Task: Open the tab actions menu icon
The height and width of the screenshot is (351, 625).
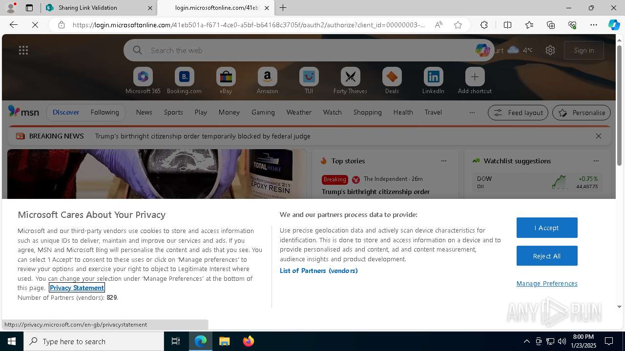Action: click(x=29, y=8)
